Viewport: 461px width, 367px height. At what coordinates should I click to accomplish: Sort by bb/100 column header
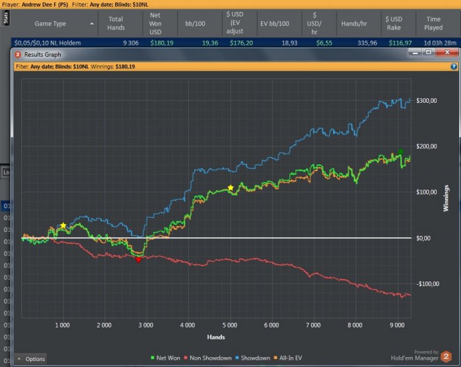(x=194, y=24)
